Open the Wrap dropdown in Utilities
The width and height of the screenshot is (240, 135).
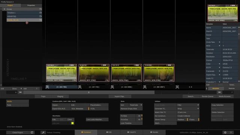188,109
